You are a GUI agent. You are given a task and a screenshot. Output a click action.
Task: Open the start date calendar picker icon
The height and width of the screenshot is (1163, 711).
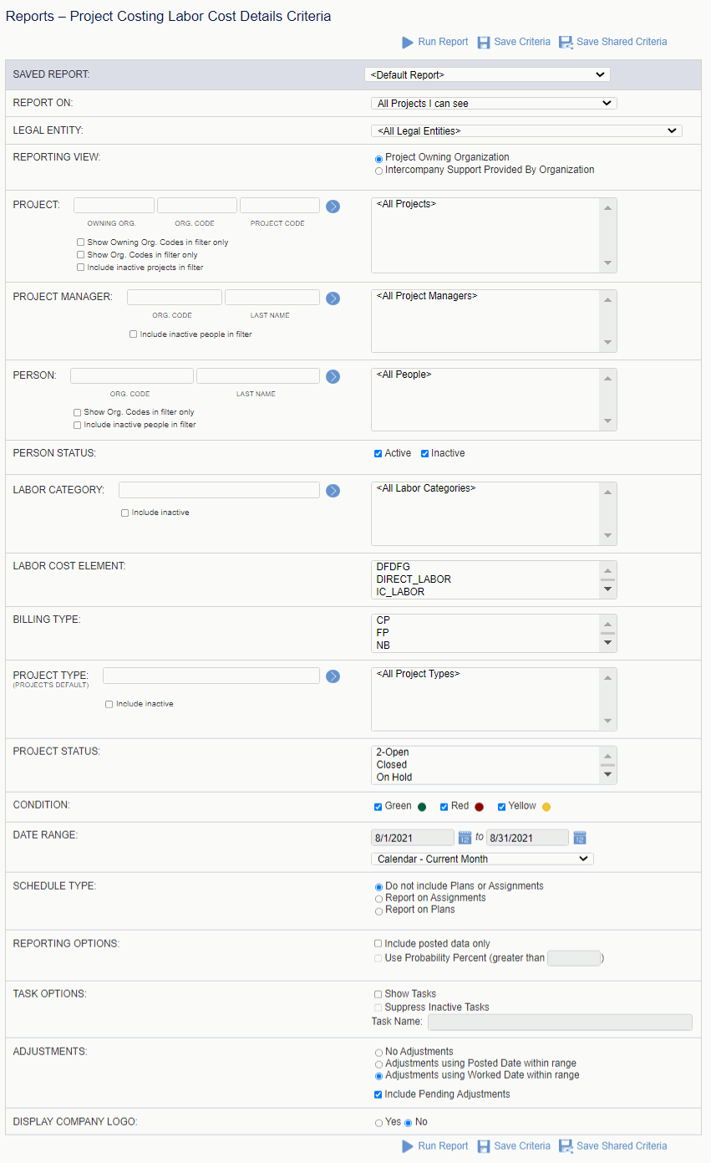click(x=465, y=838)
